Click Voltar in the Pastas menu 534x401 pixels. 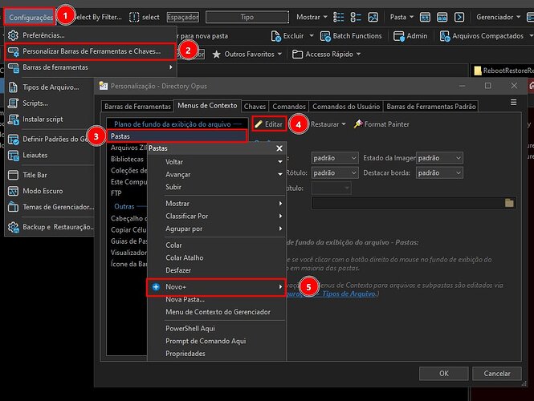tap(174, 162)
